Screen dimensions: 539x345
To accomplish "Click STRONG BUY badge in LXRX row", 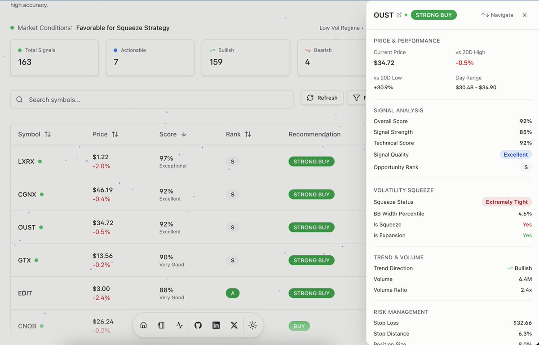I will 311,162.
